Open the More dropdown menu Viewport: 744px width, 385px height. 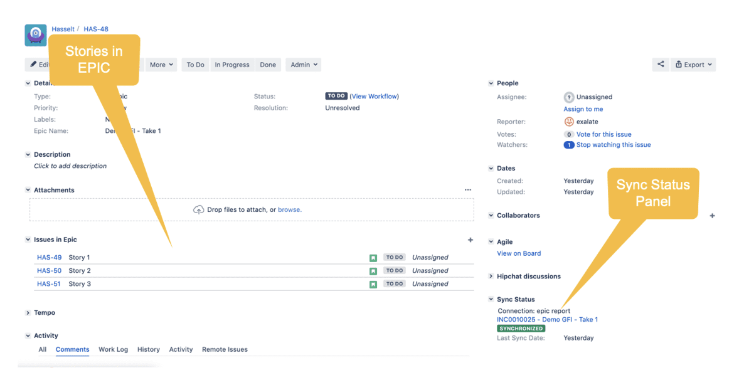161,64
